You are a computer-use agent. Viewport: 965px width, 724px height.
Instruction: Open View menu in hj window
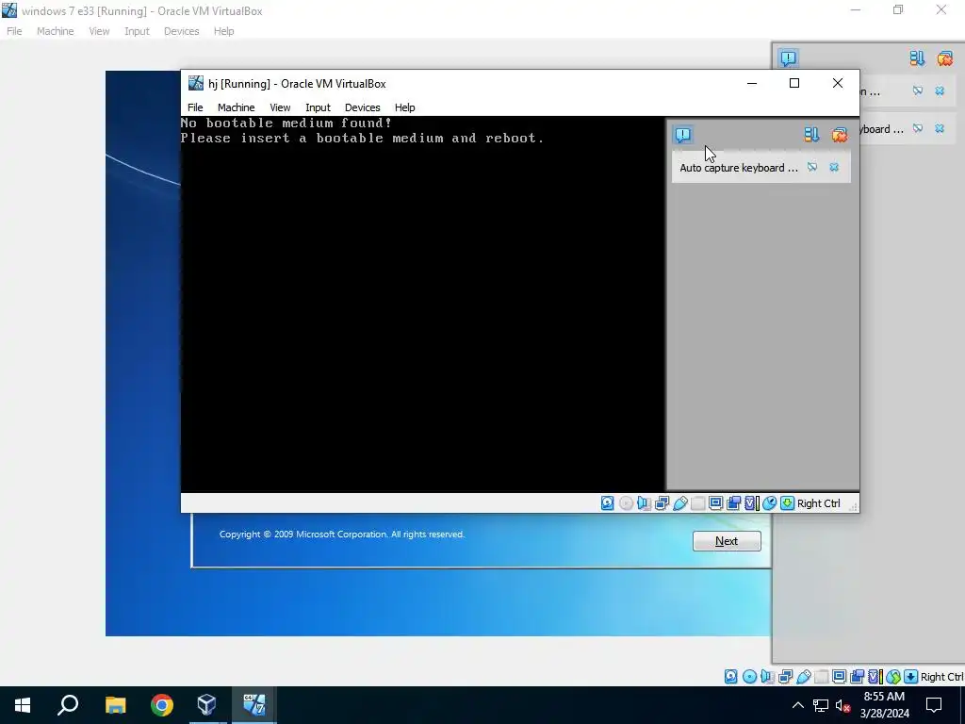pyautogui.click(x=280, y=107)
